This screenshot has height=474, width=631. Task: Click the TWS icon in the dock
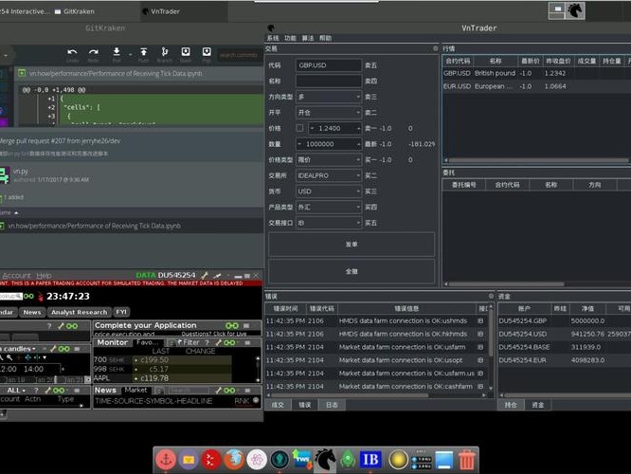[x=302, y=459]
